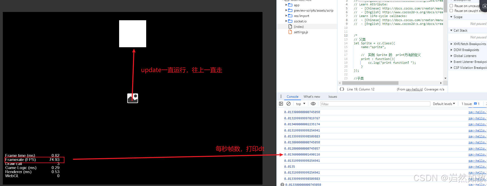Click the Frame time (ms) stat row

pyautogui.click(x=32, y=155)
